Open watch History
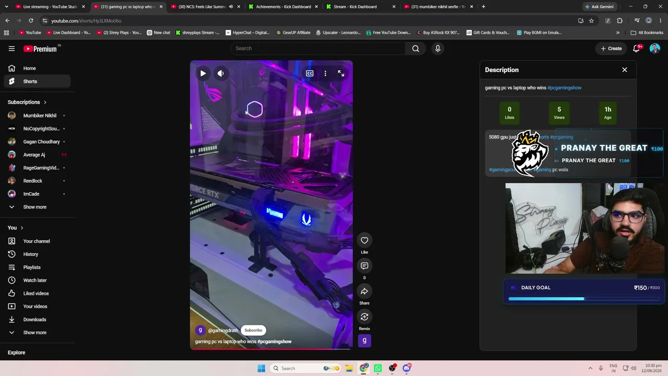 tap(37, 254)
